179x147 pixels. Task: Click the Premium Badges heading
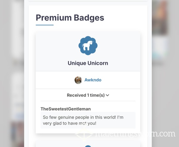coord(70,18)
